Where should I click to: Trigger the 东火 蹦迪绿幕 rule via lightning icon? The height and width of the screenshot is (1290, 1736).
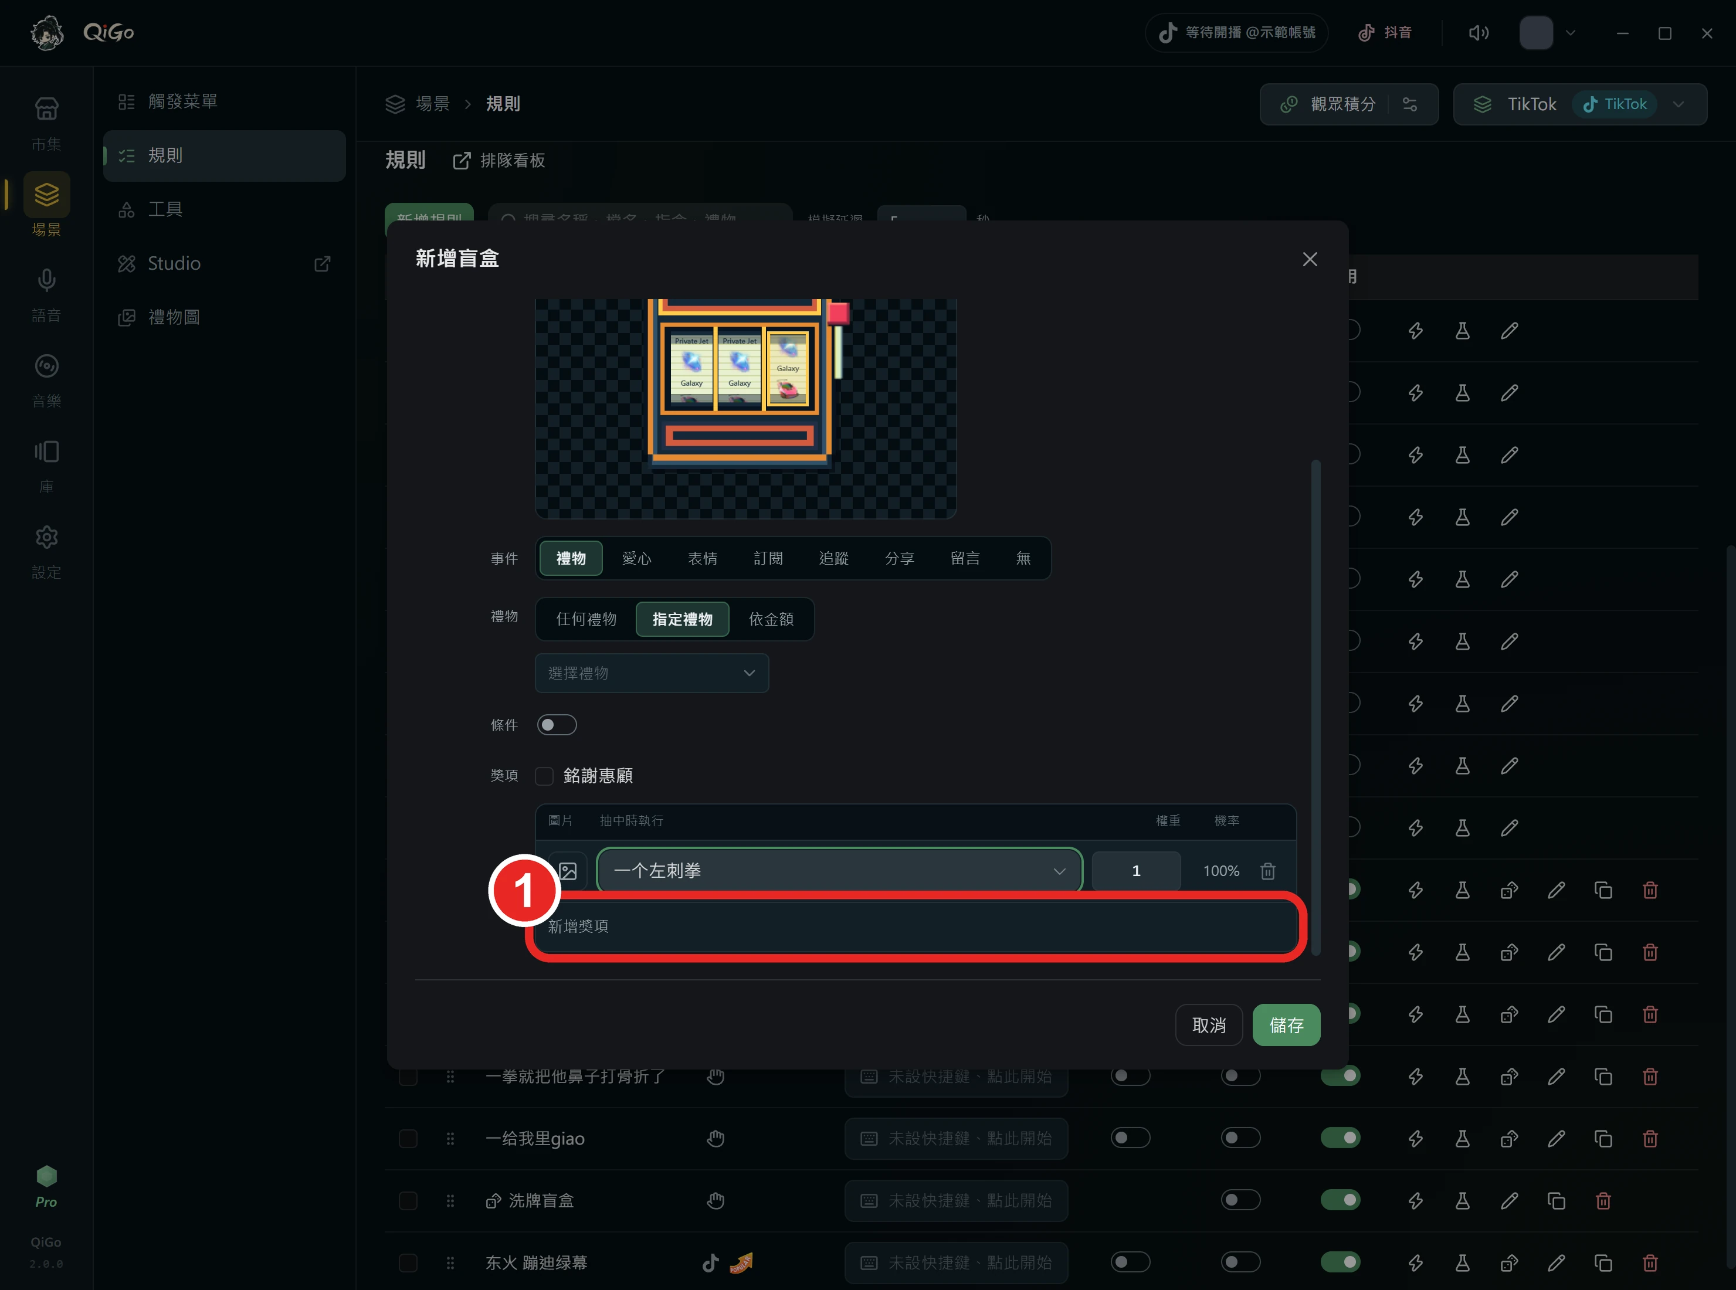tap(1415, 1262)
